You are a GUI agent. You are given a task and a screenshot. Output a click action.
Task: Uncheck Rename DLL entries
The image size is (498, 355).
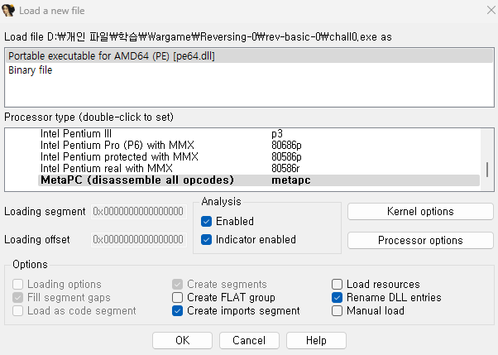tap(338, 298)
